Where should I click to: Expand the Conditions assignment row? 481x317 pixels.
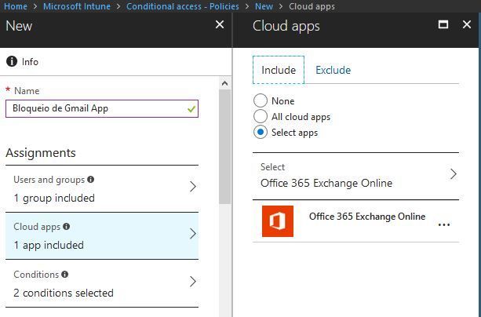(193, 282)
